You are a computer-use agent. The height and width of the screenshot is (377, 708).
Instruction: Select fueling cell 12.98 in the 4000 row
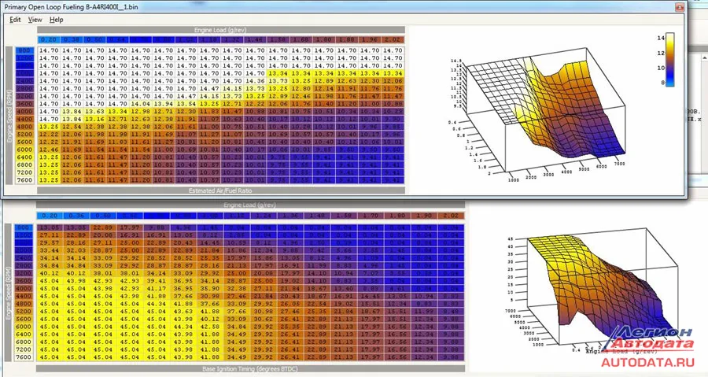[x=140, y=111]
